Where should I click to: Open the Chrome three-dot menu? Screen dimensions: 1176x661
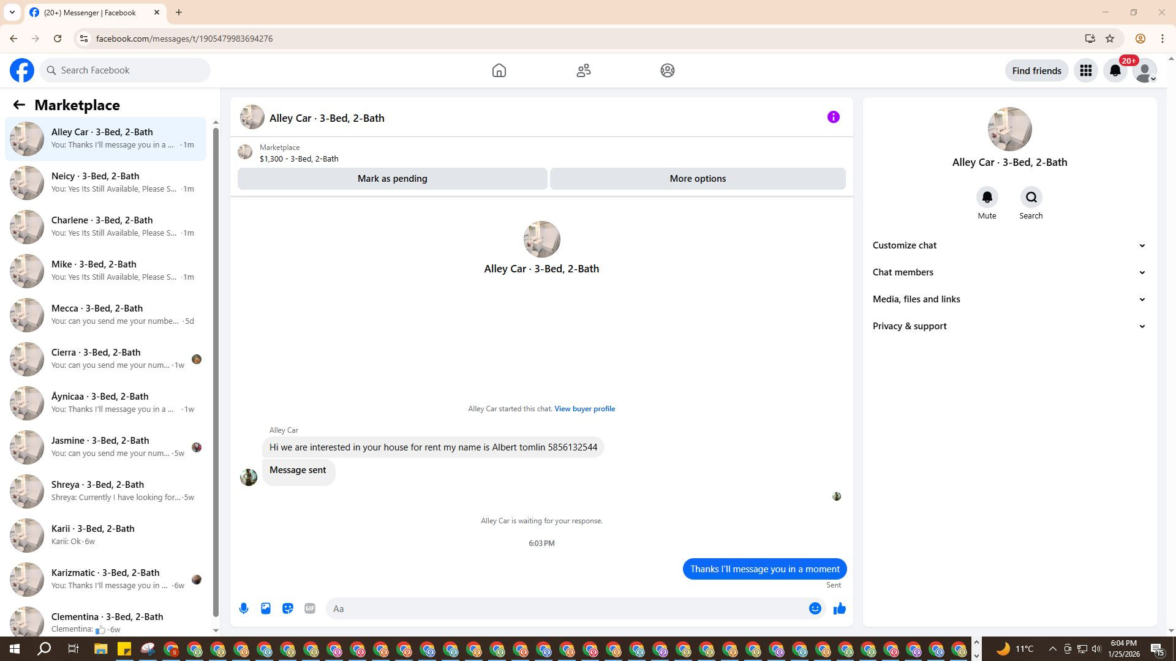point(1163,39)
